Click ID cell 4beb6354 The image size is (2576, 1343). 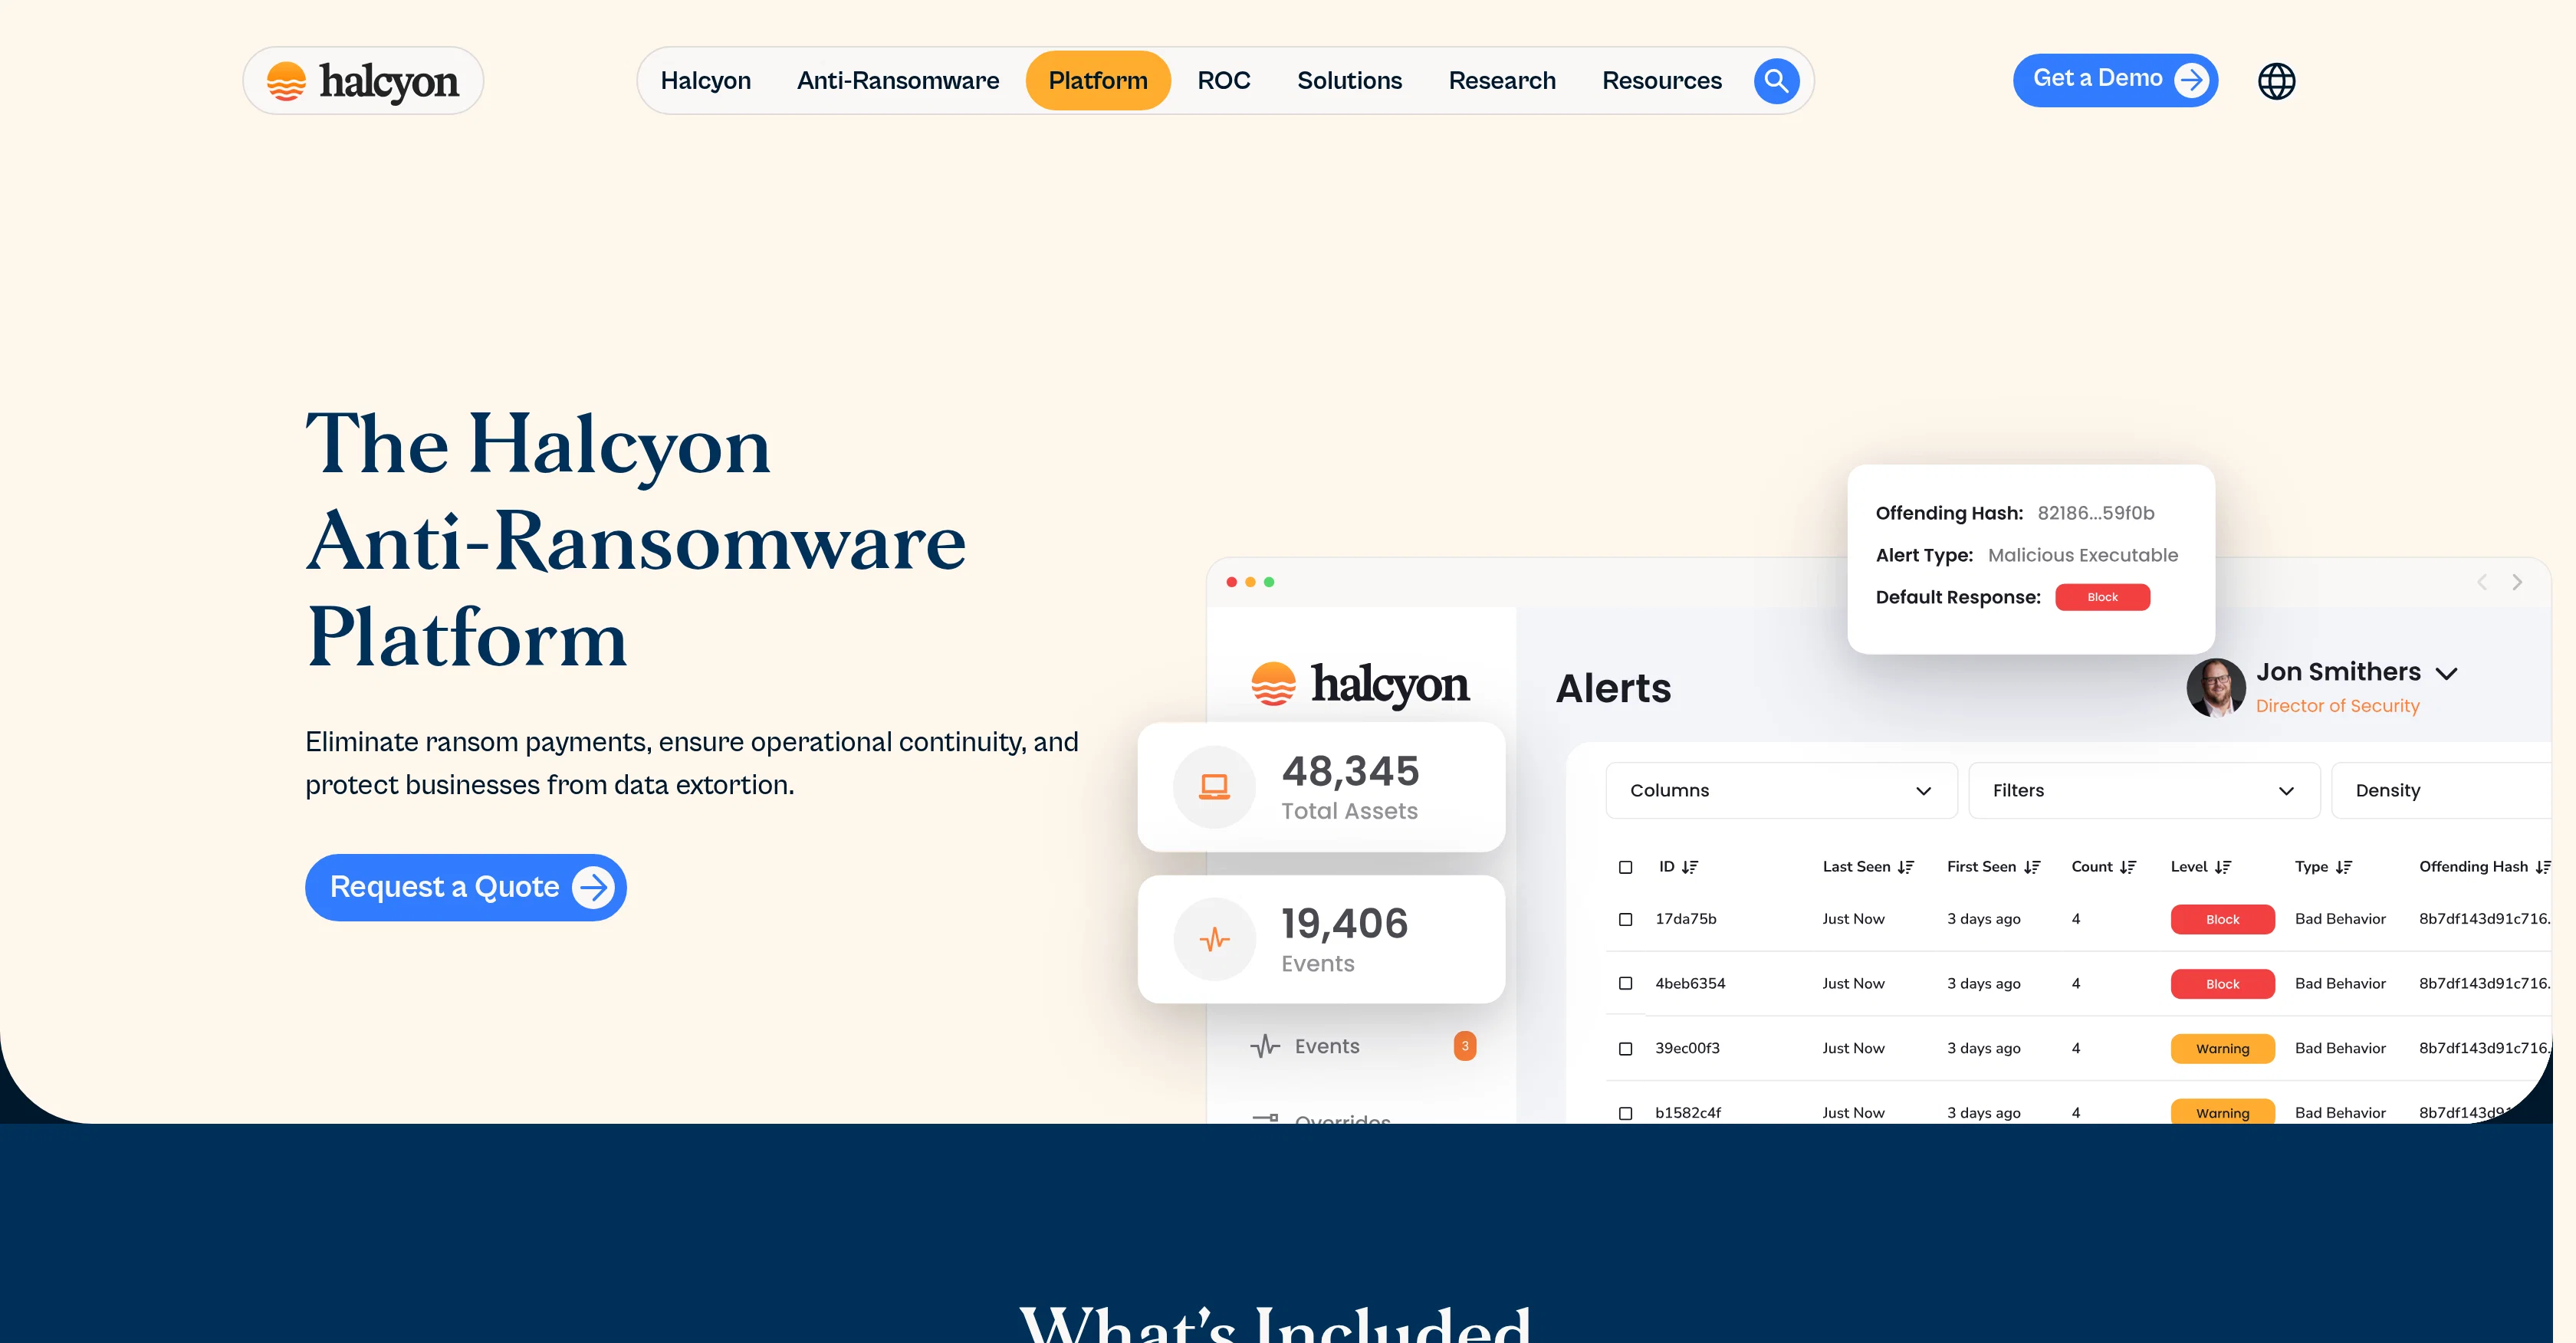pos(1689,984)
